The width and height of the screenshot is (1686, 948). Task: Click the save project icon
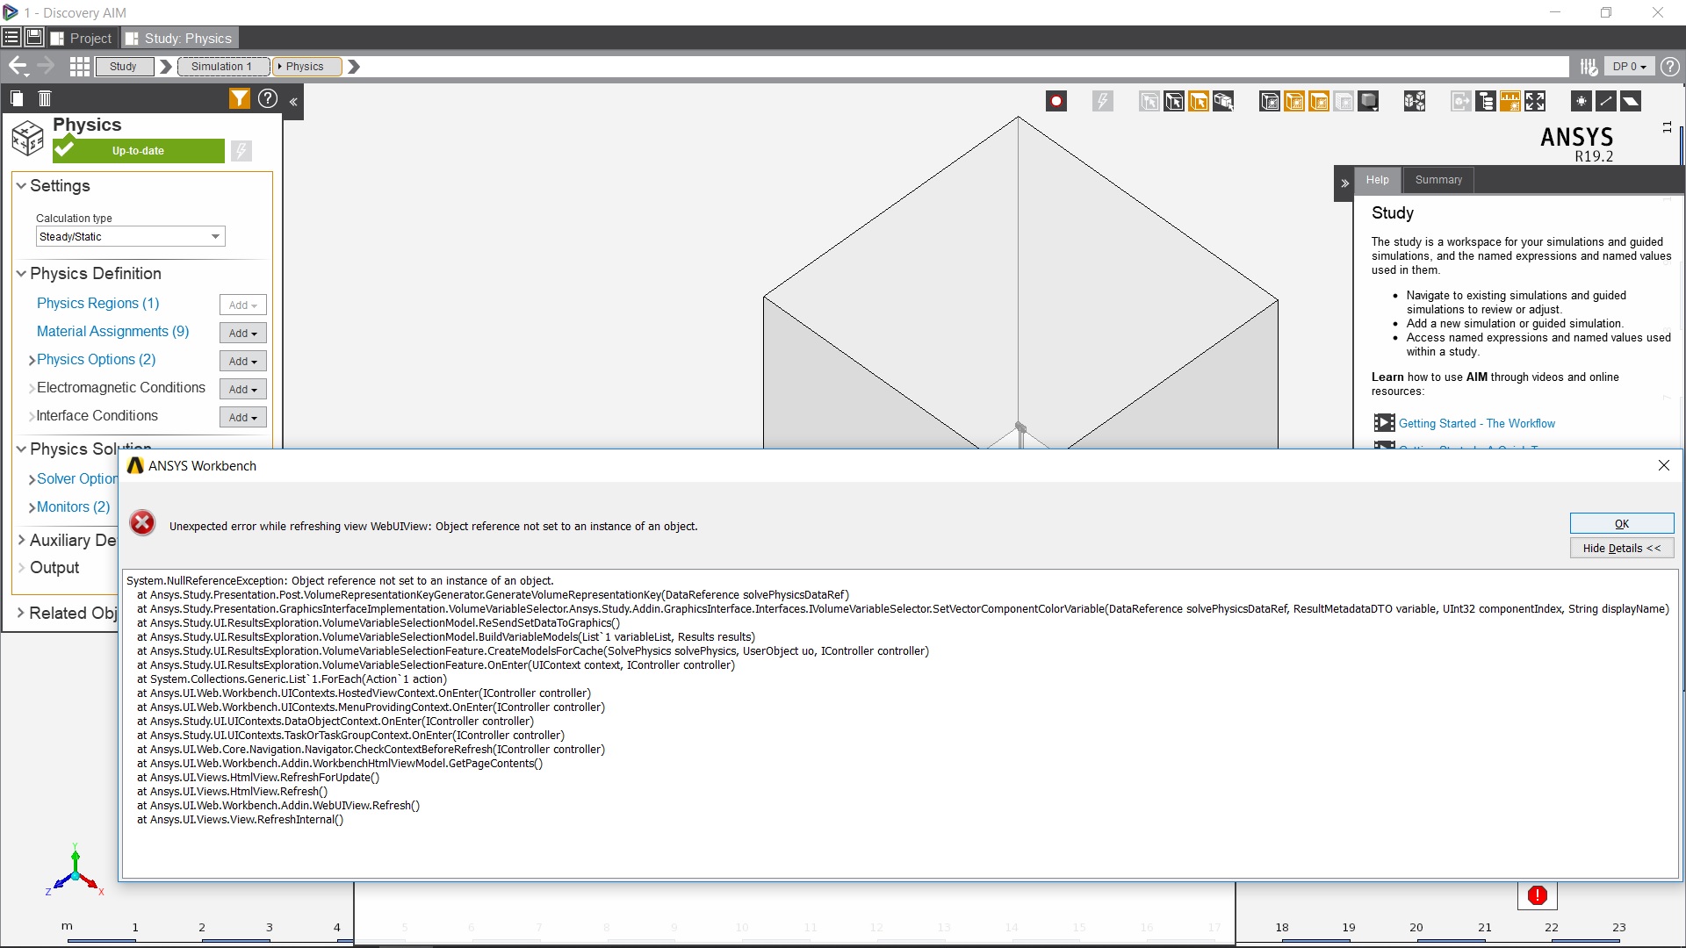click(x=34, y=38)
